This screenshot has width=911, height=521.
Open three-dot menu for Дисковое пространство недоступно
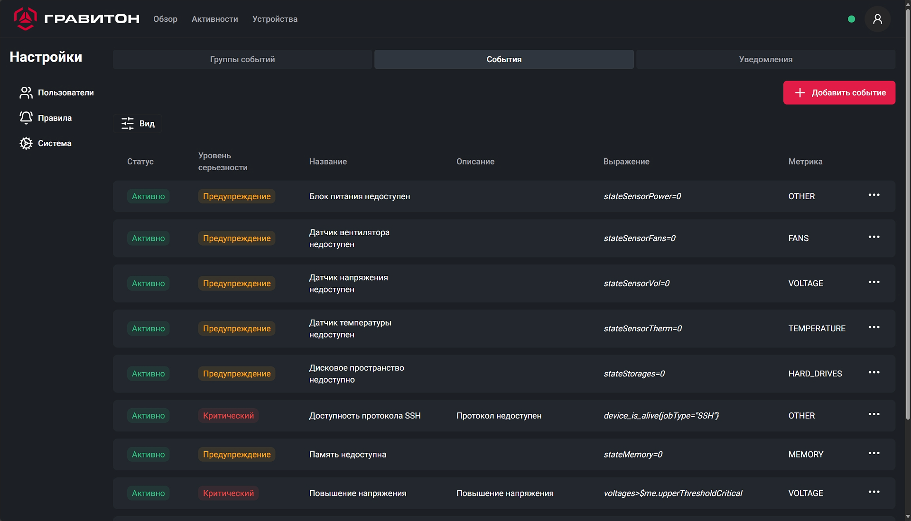click(874, 373)
